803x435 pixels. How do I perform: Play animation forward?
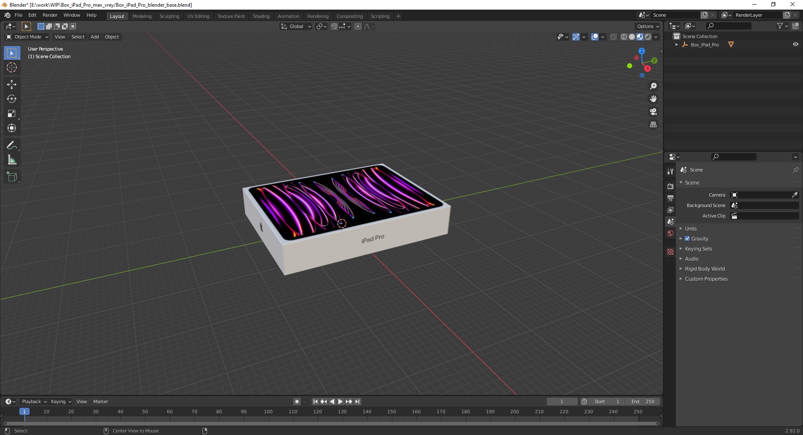tap(340, 402)
